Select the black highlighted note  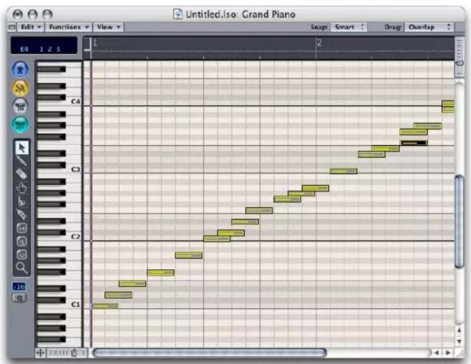(414, 143)
